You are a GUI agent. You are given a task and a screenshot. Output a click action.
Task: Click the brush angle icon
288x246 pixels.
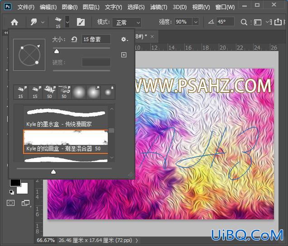pos(211,22)
